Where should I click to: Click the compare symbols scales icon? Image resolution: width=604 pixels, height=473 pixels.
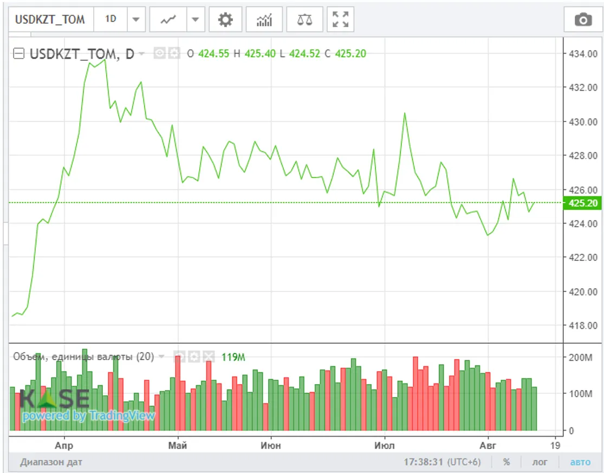(304, 20)
